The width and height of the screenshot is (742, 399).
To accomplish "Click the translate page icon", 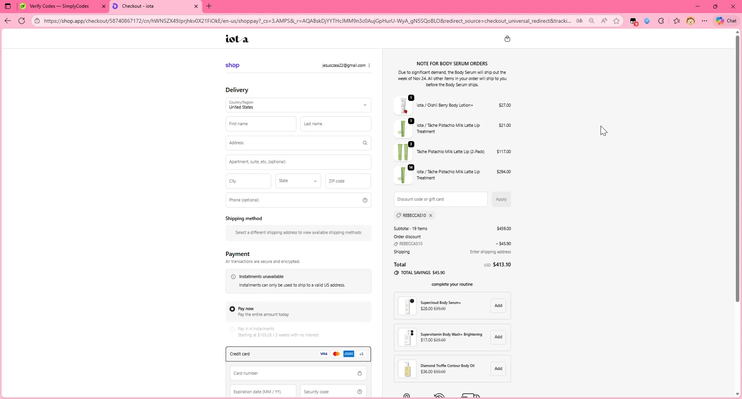I will pos(579,21).
